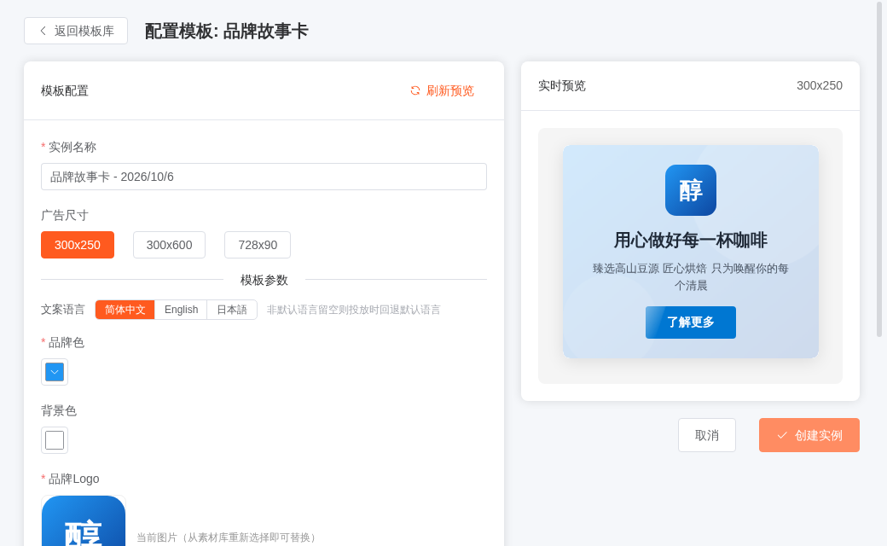Click the 模板配置 panel title
The image size is (887, 546).
coord(65,90)
